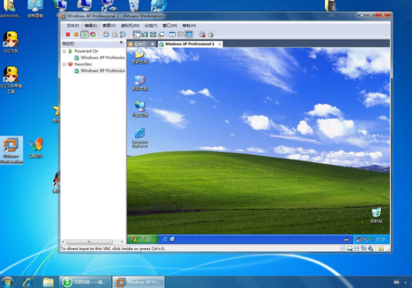
Task: Click the Quick Switch mode toolbar icon
Action: (x=144, y=34)
